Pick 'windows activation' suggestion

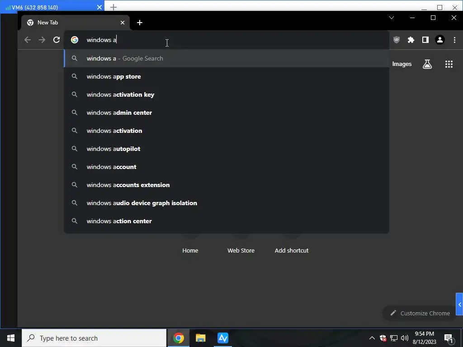226,131
